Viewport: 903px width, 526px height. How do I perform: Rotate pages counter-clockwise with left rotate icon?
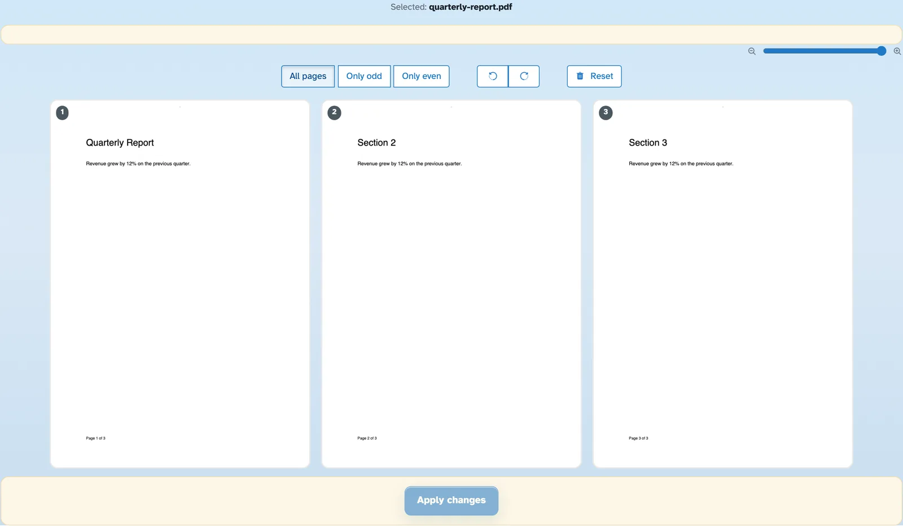point(493,76)
